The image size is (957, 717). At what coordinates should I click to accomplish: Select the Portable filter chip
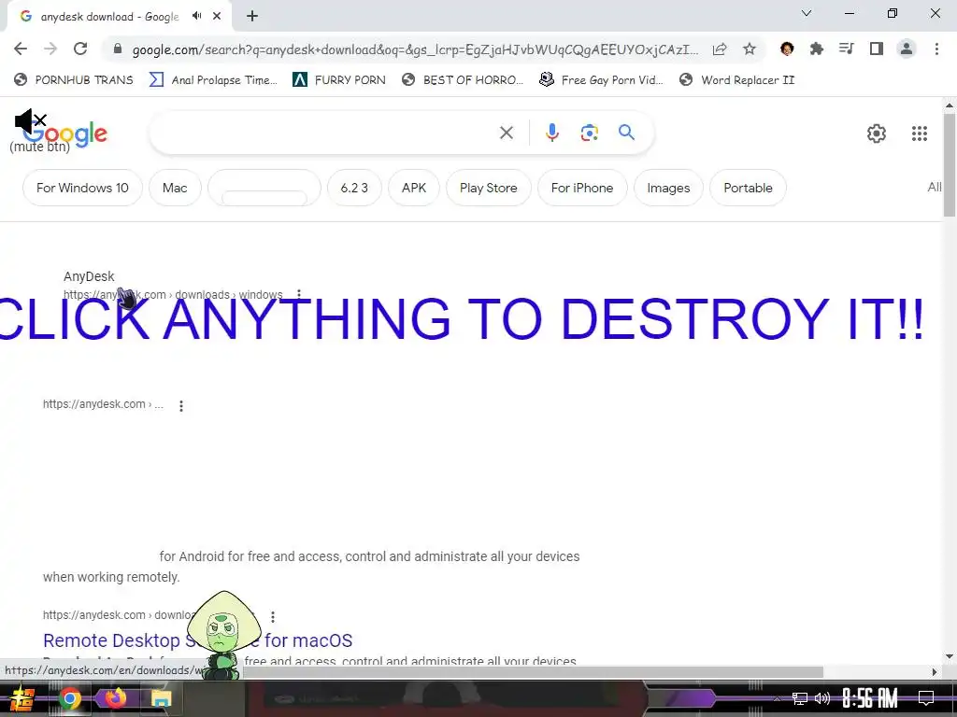pos(748,188)
